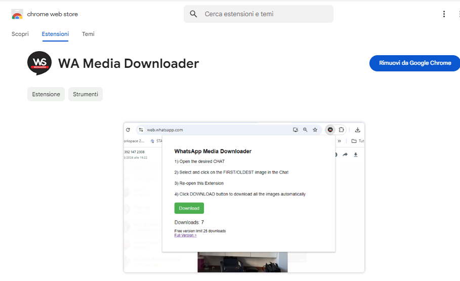
Task: Click the puzzle-piece extensions icon in preview
Action: point(341,130)
